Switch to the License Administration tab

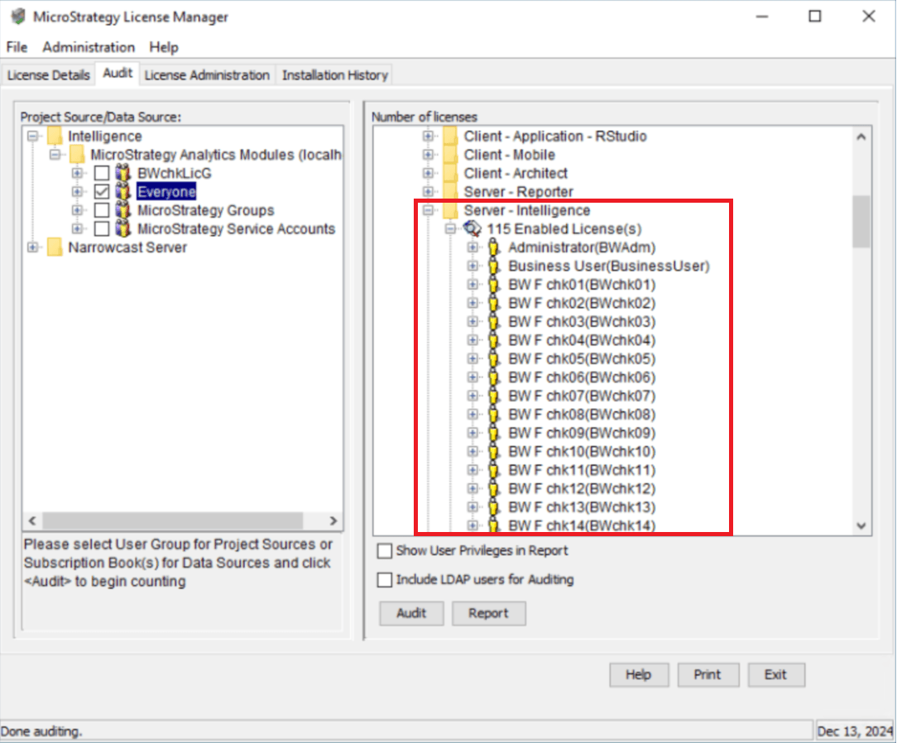click(x=207, y=75)
